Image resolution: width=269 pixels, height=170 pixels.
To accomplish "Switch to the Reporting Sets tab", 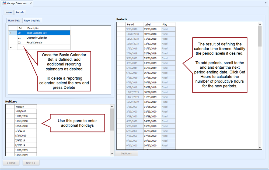I will coord(32,20).
